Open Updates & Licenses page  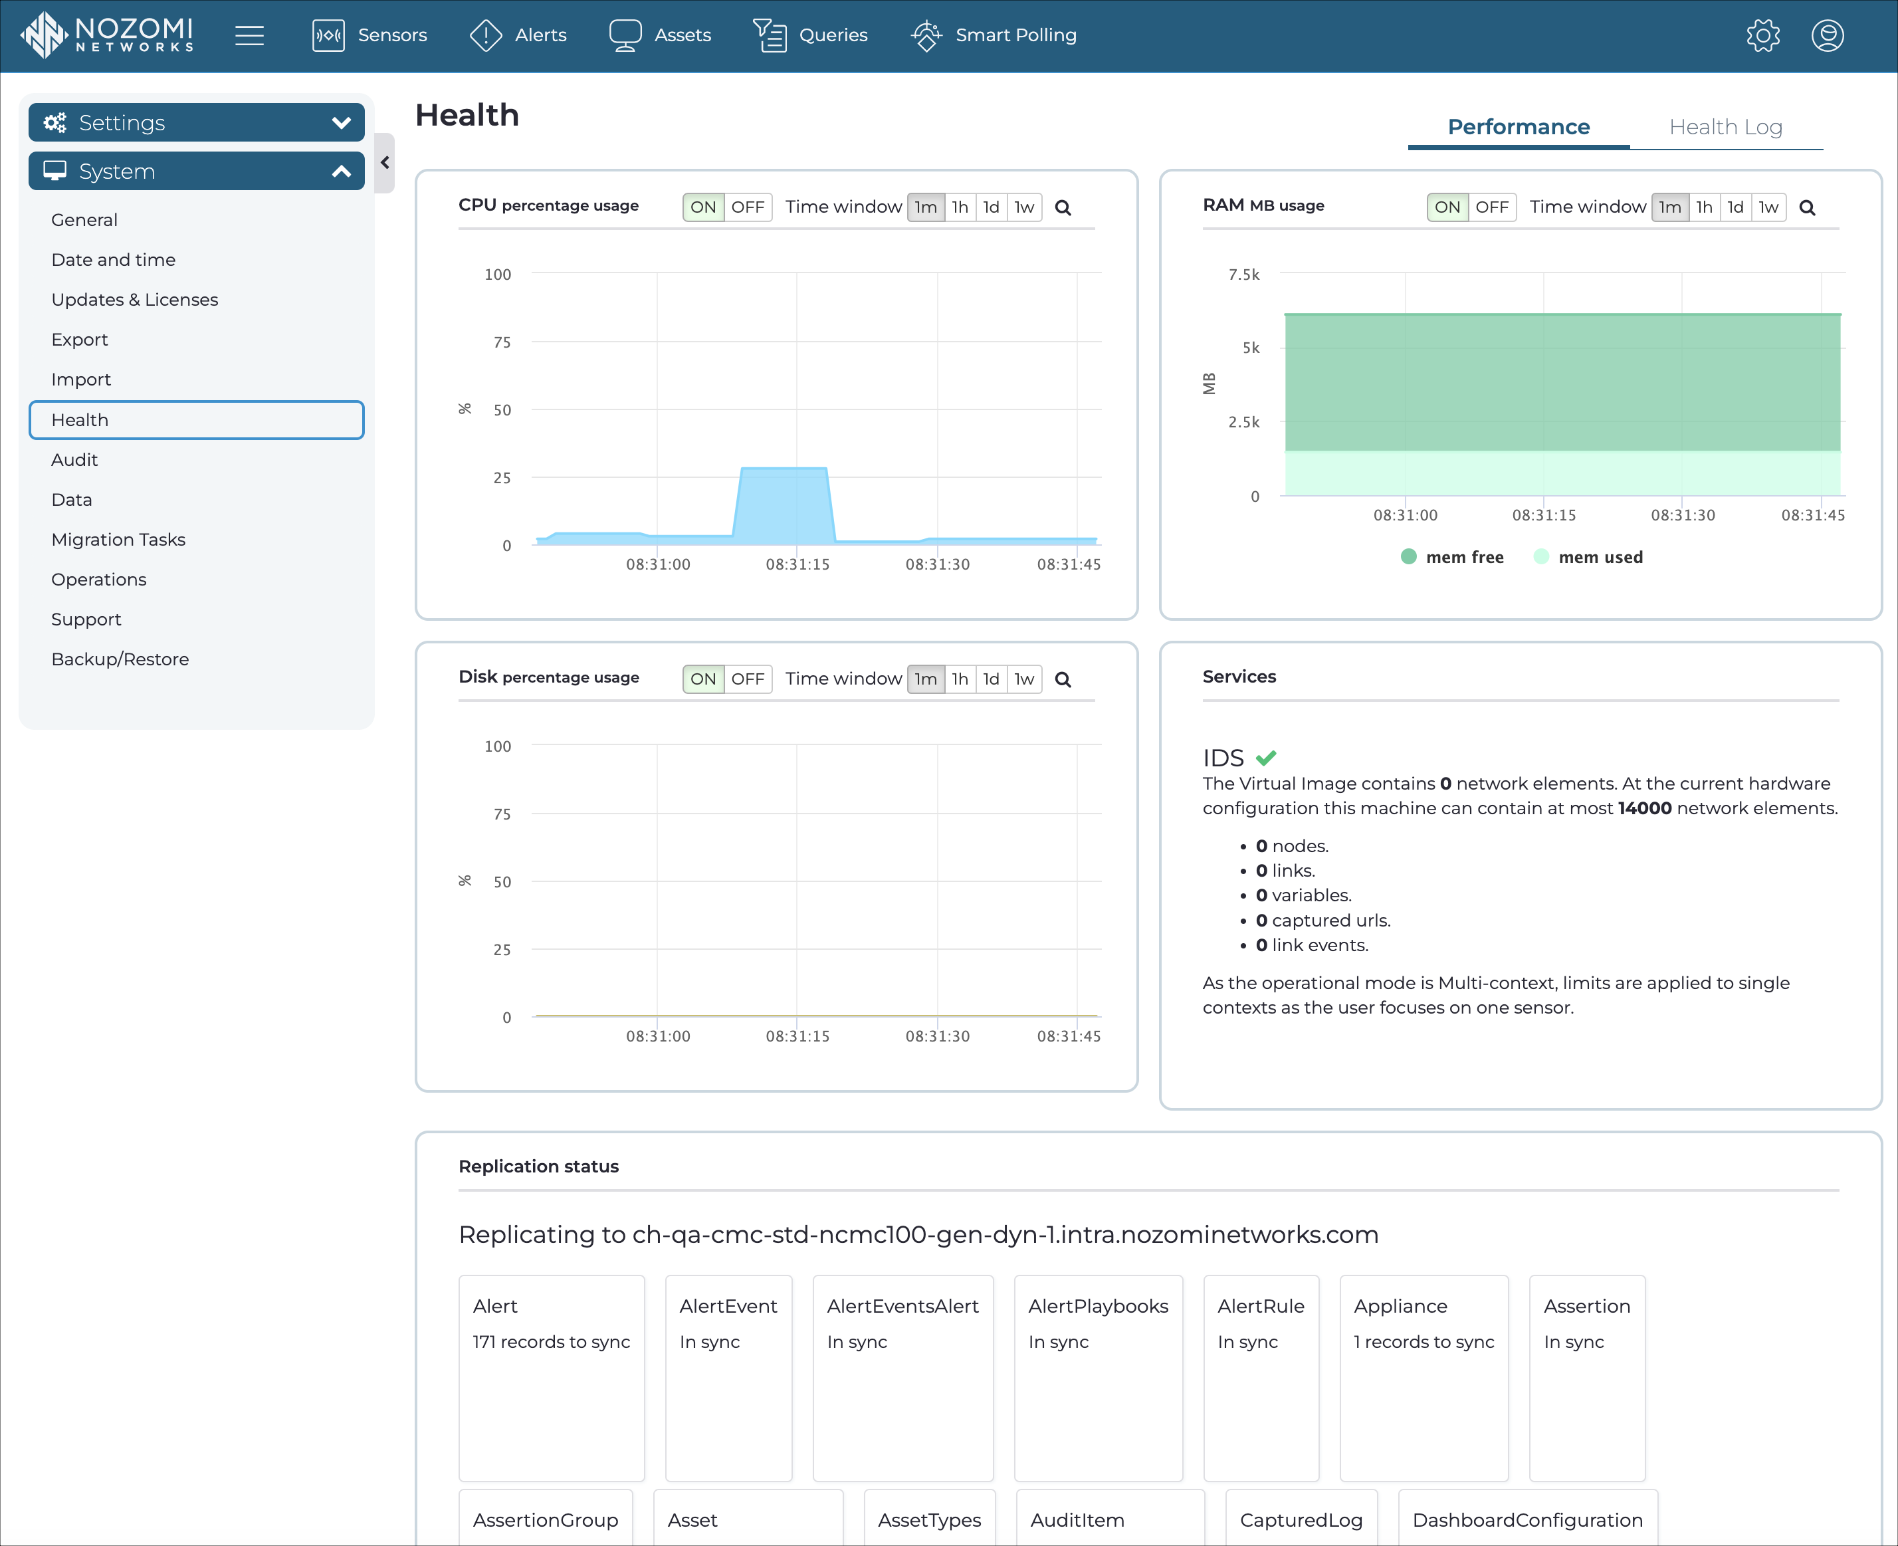coord(134,300)
